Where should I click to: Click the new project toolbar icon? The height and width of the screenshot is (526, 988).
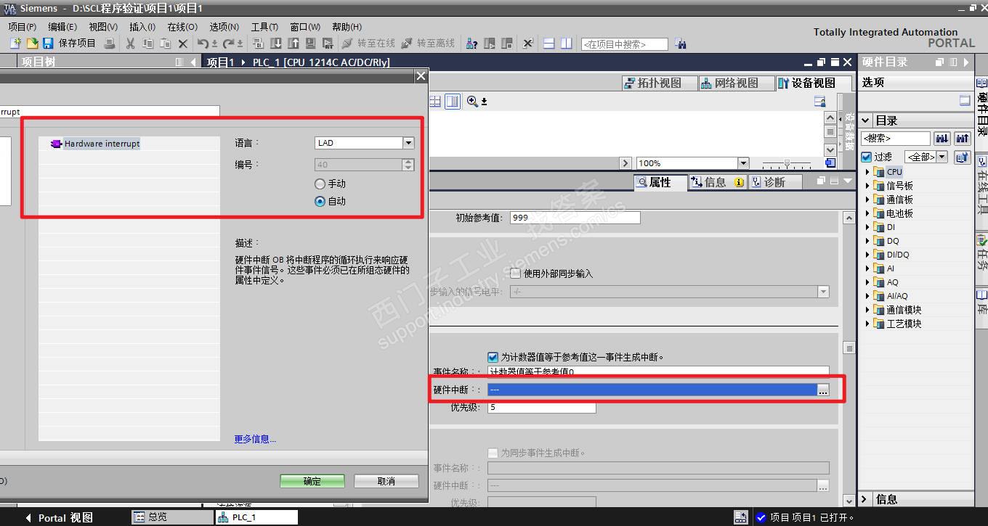15,44
